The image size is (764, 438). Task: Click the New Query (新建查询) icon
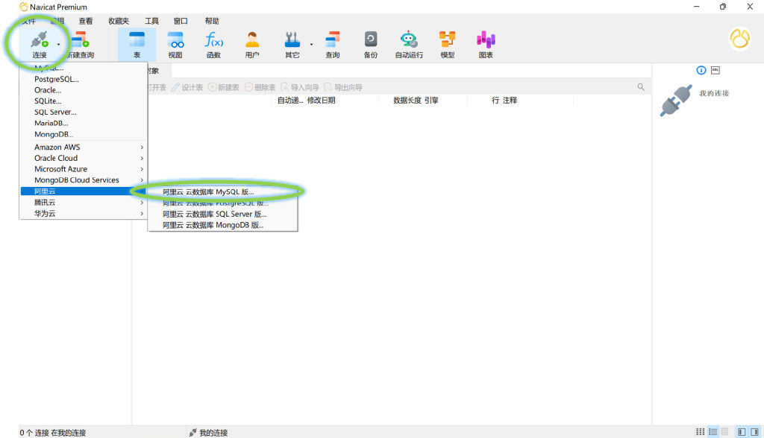81,40
